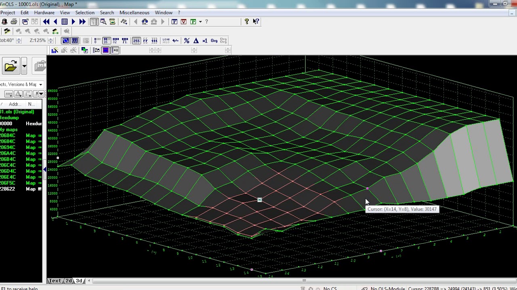Switch to the Text view tab
This screenshot has height=290, width=517.
[55, 281]
